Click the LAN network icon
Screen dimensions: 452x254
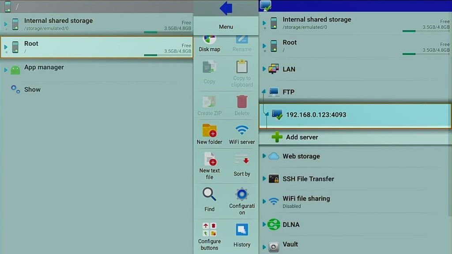pos(274,69)
